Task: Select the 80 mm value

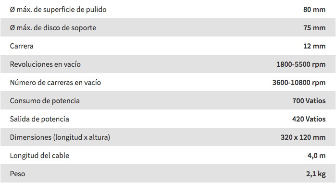Action: pos(314,10)
